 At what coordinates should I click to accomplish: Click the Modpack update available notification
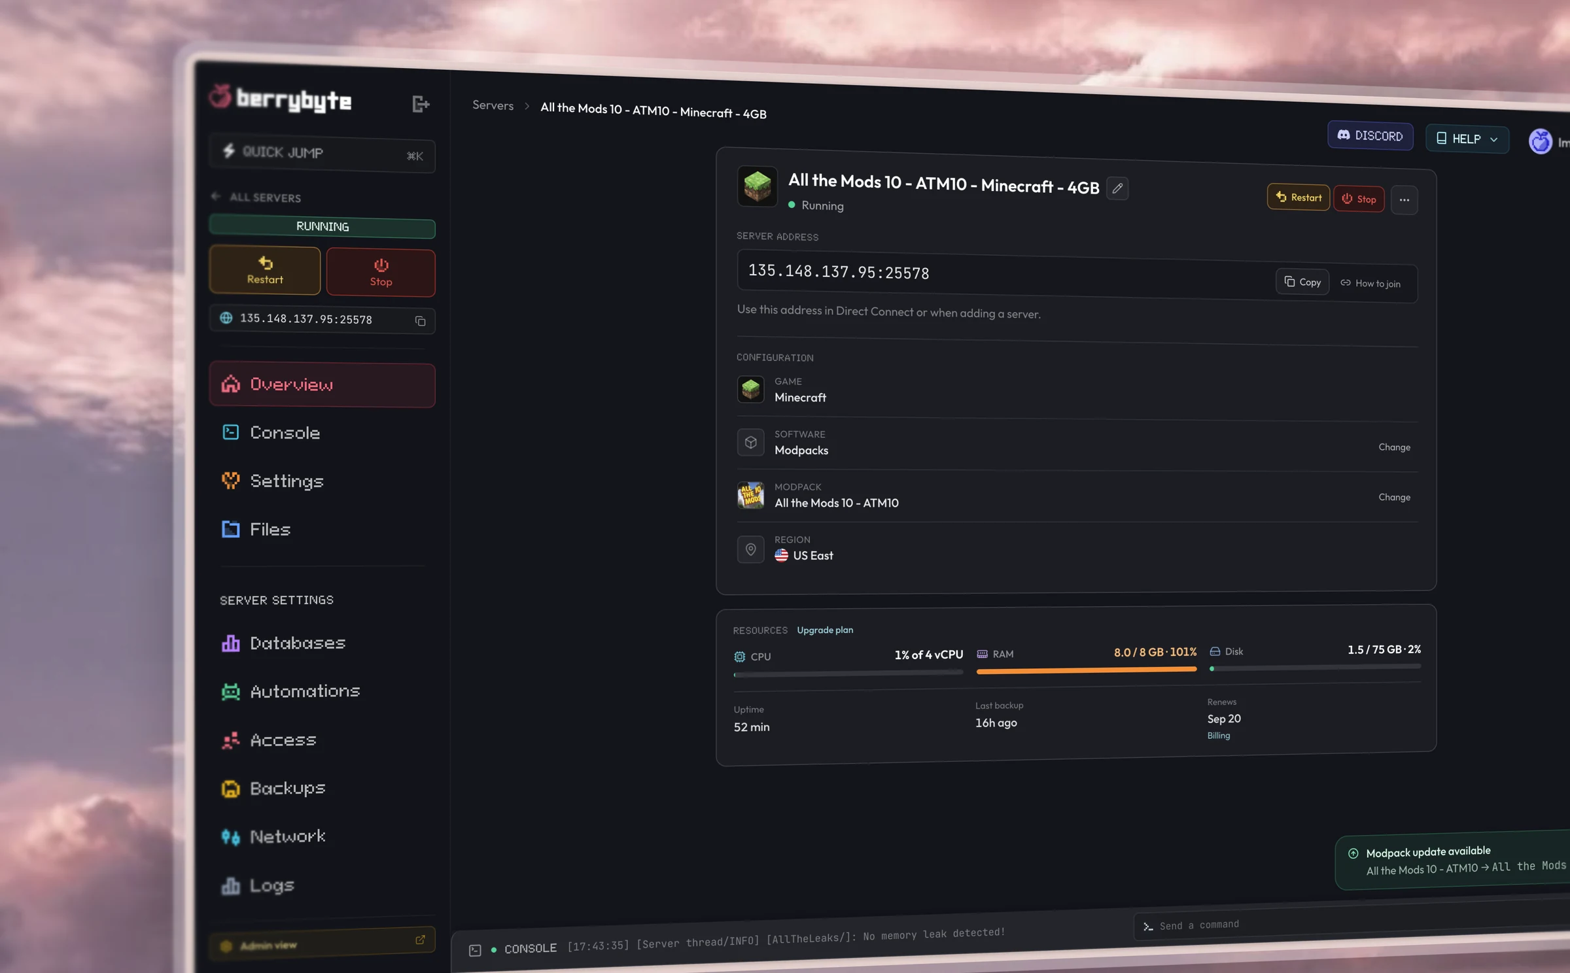coord(1452,861)
